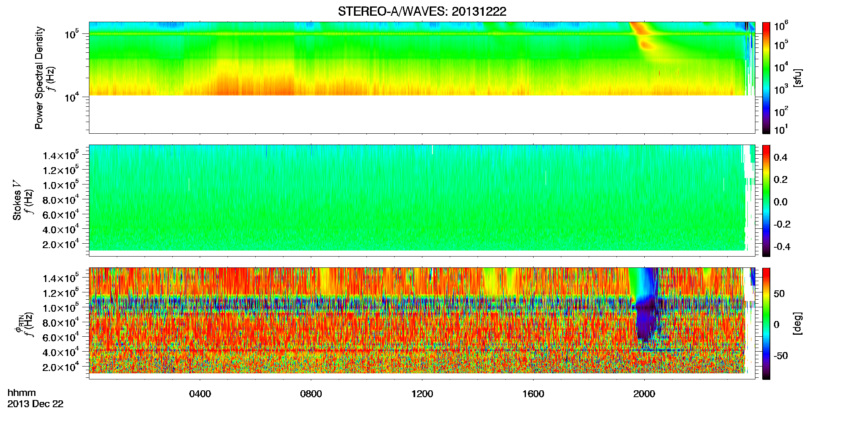Click the 10³ tick on the sfu color bar
844x435 pixels.
pyautogui.click(x=781, y=89)
